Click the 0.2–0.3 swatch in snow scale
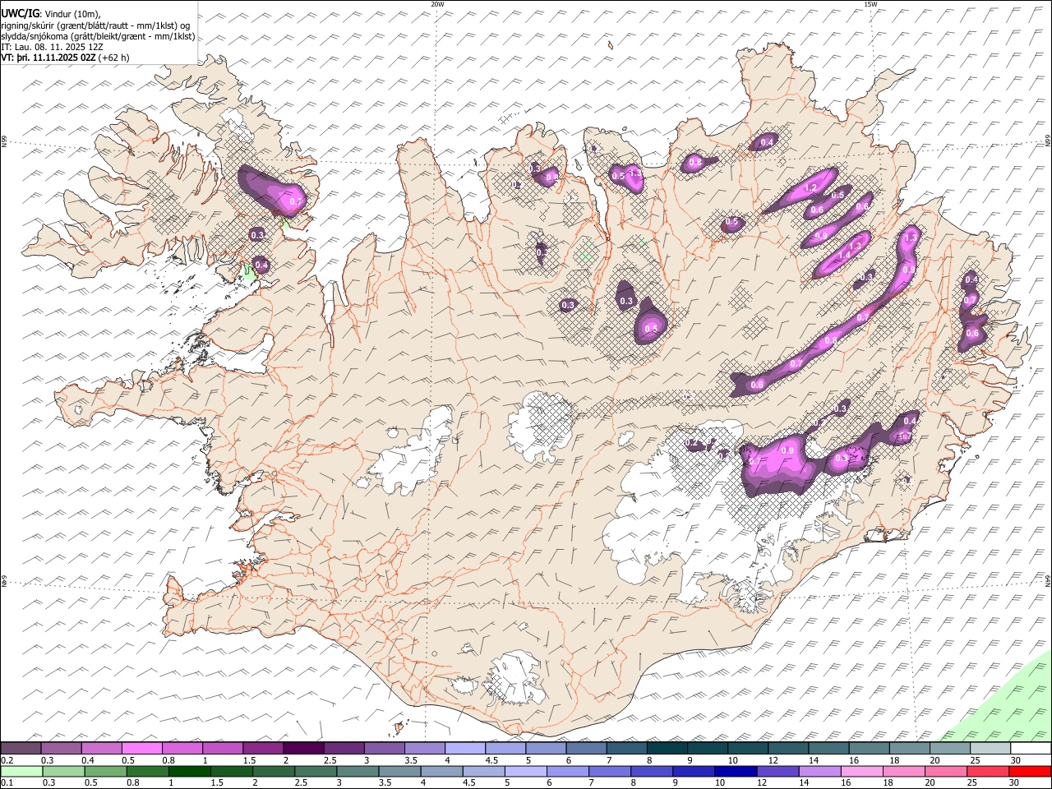Image resolution: width=1052 pixels, height=789 pixels. tap(21, 749)
